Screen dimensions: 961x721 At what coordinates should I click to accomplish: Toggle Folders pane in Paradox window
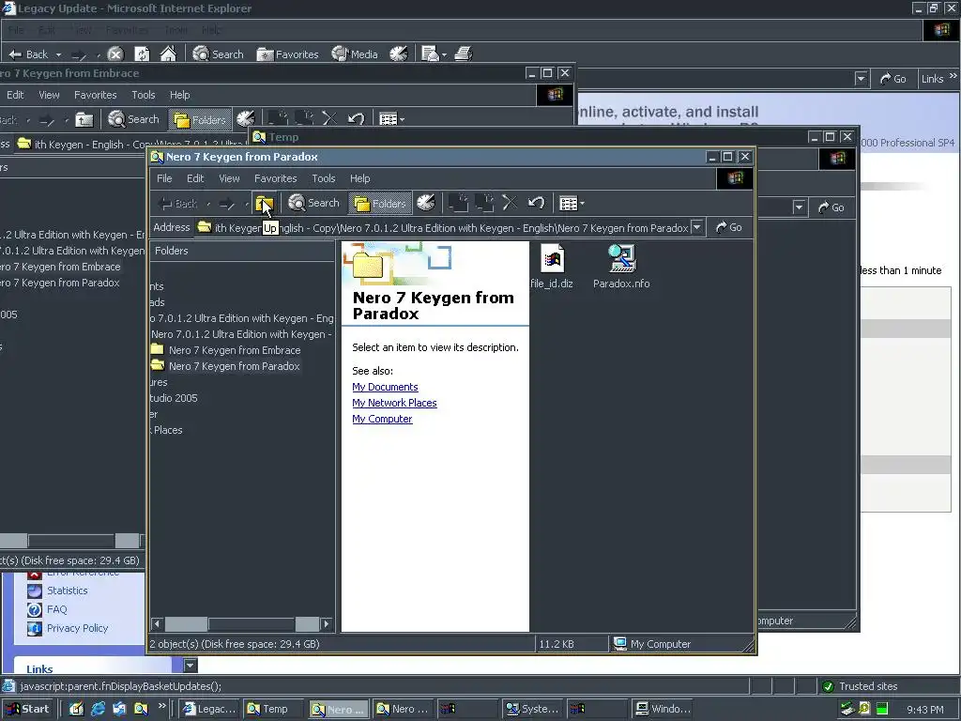[380, 204]
